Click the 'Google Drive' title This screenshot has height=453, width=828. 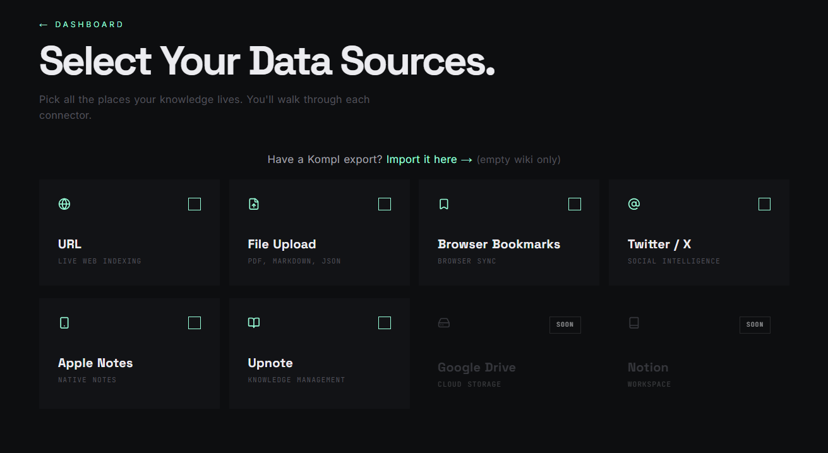[x=477, y=368]
